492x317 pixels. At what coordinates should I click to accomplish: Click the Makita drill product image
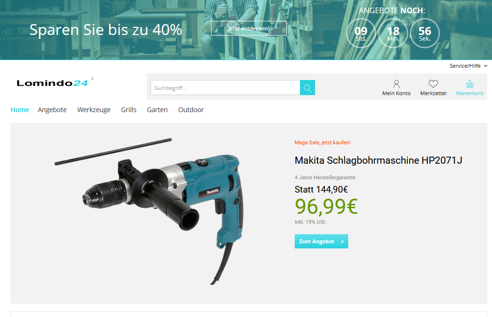point(149,211)
